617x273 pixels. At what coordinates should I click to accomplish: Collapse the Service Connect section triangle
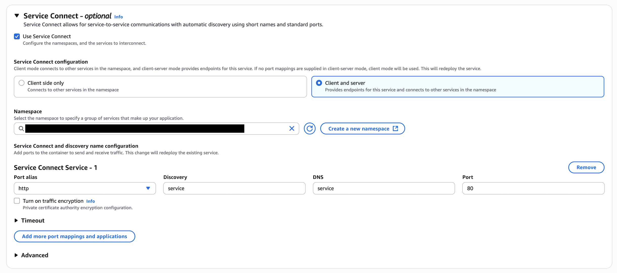(17, 16)
